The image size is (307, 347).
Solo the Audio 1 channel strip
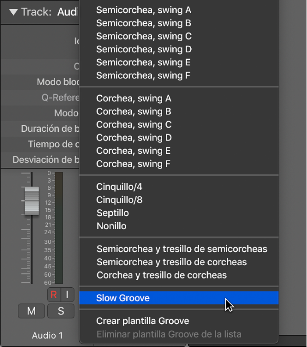click(61, 311)
